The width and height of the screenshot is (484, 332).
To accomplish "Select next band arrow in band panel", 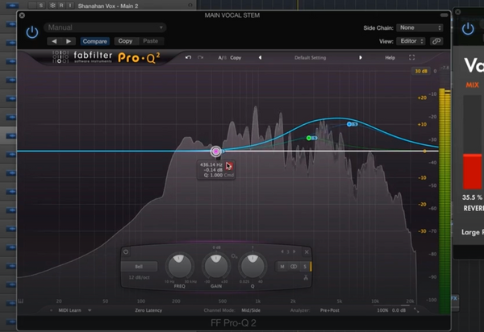I will [x=294, y=252].
